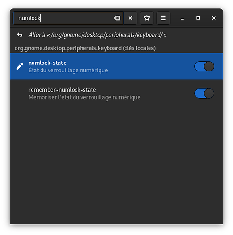The height and width of the screenshot is (235, 233).
Task: Go to /org/gnome/desktop/peripherals/keyboard/ folder link
Action: click(98, 35)
